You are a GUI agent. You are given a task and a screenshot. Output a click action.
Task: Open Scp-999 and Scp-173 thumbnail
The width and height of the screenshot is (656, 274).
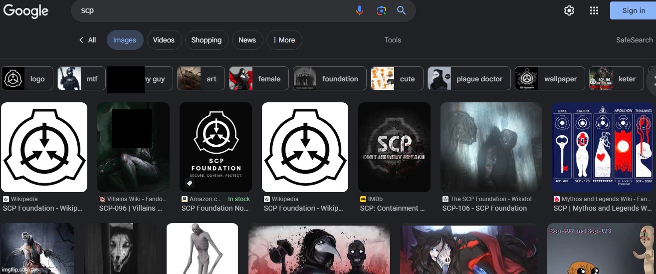[x=602, y=249]
